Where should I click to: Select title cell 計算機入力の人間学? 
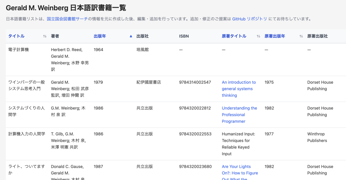click(27, 134)
